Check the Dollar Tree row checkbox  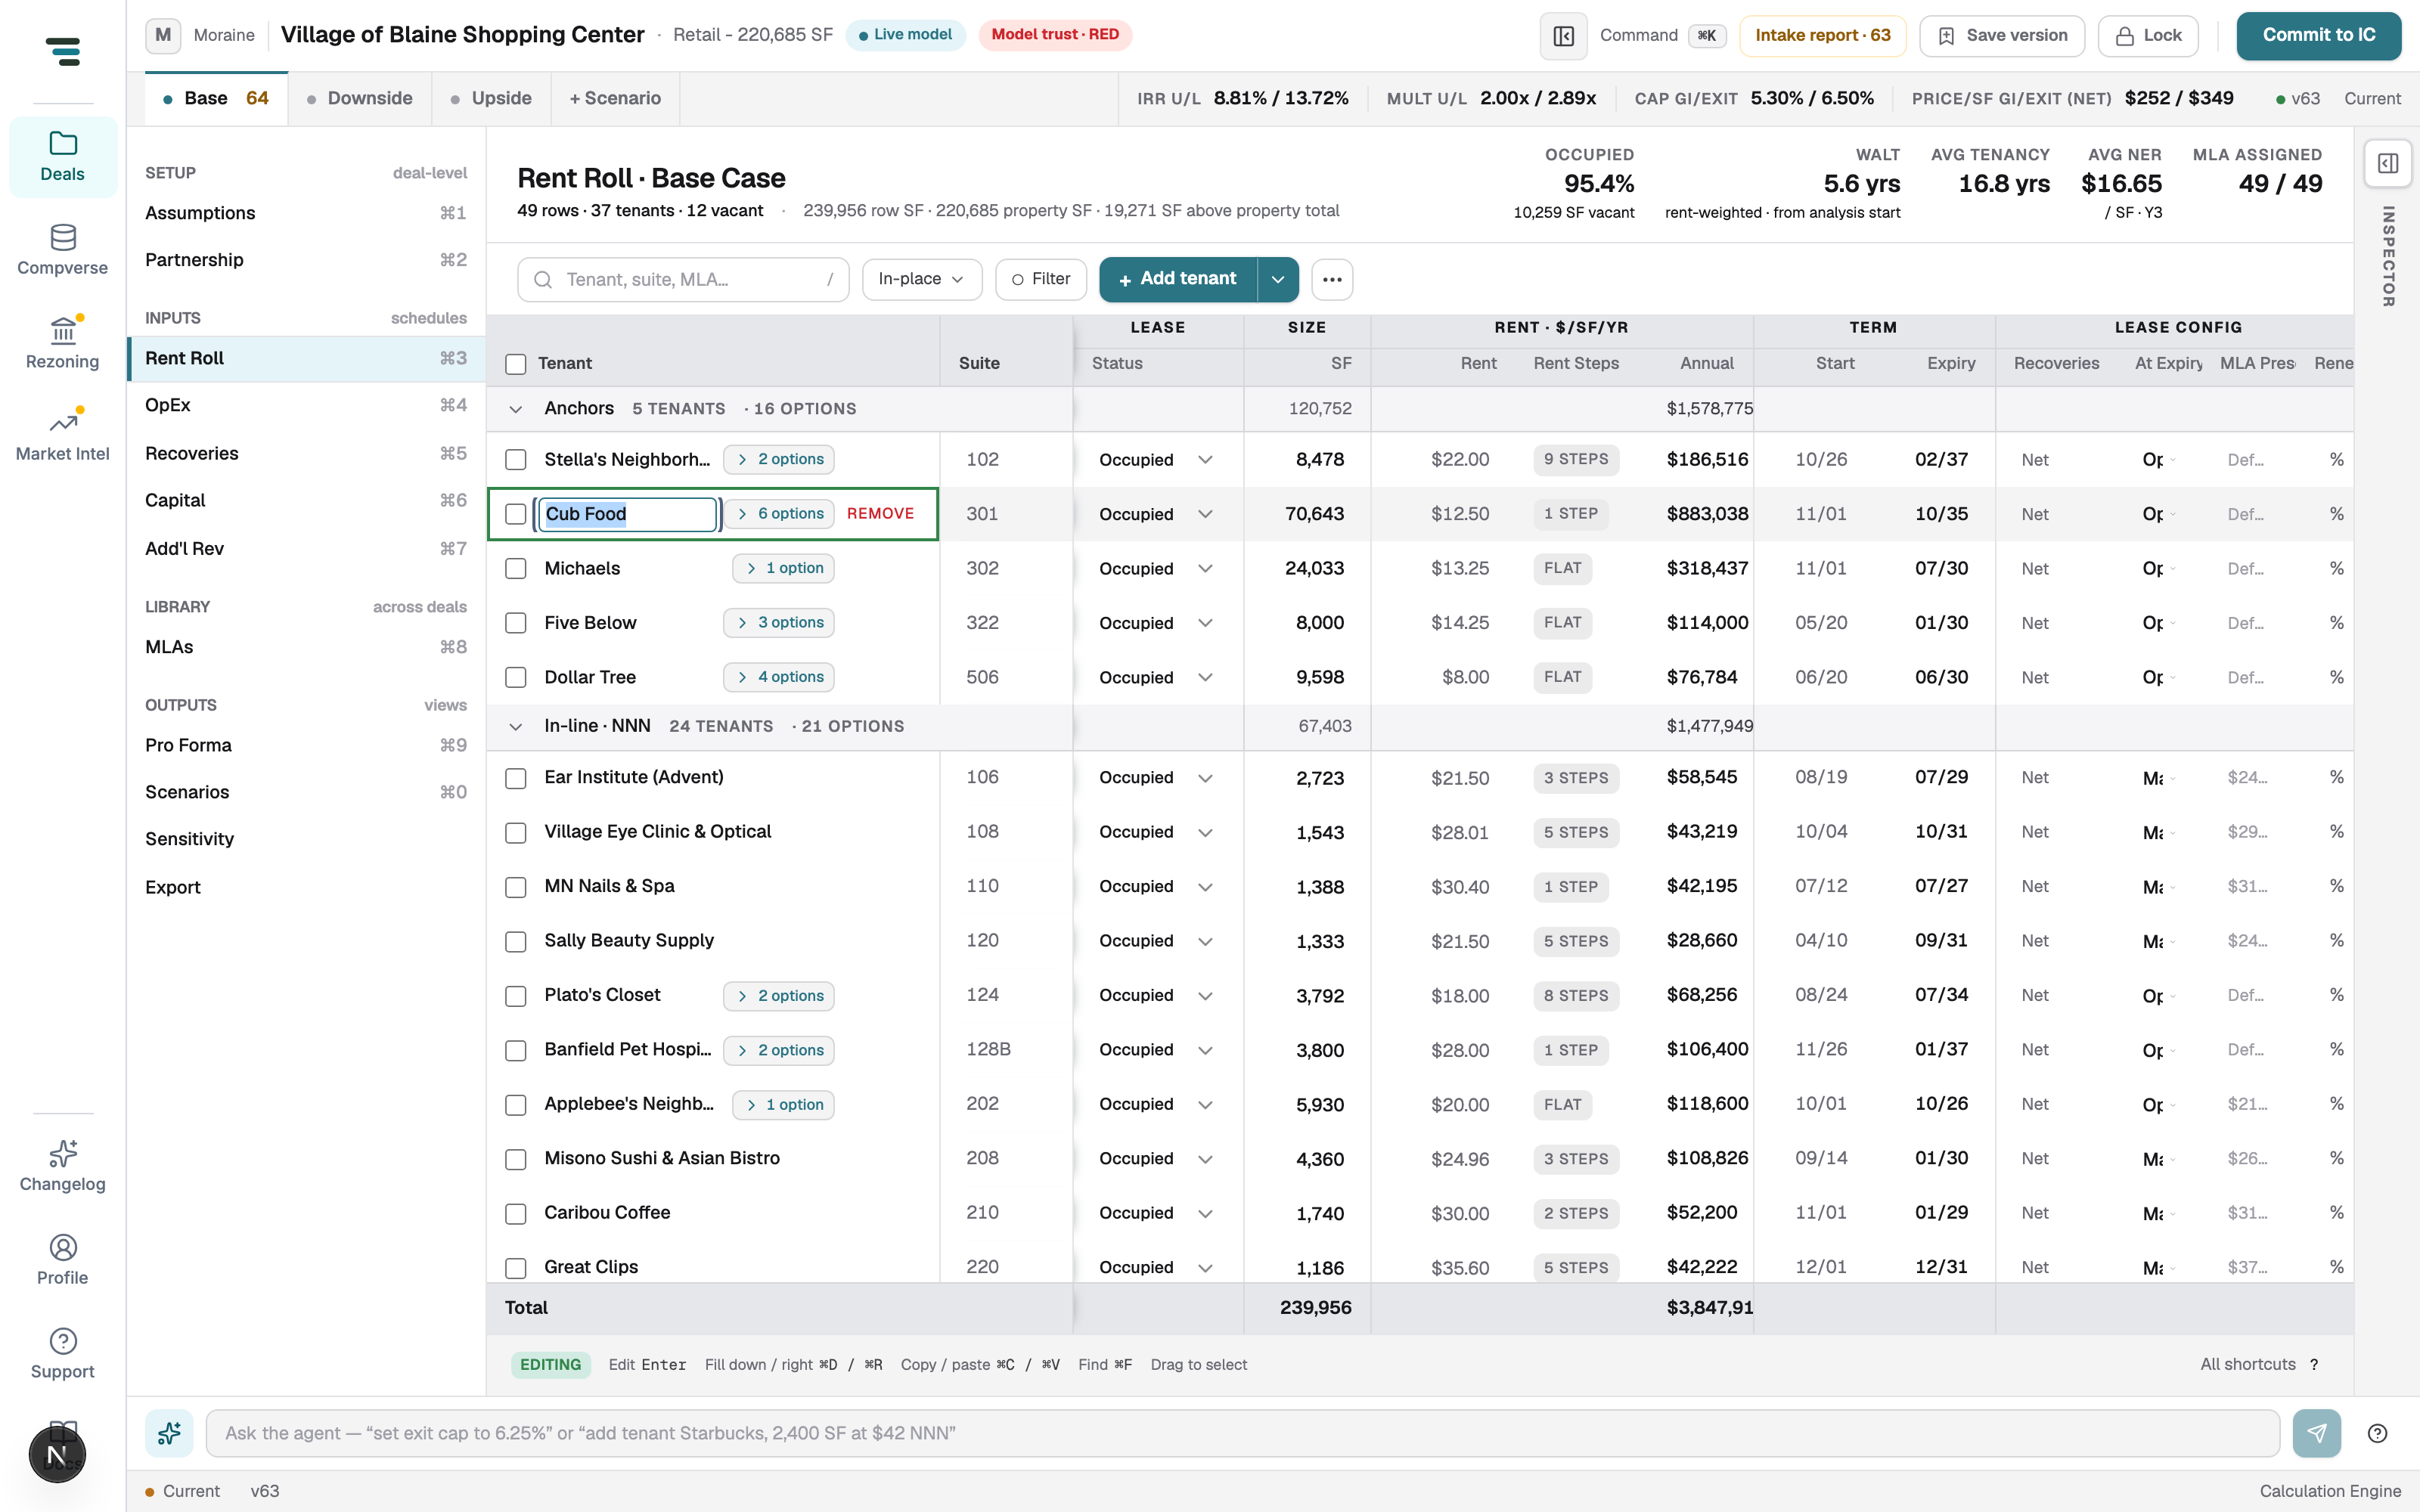(515, 678)
